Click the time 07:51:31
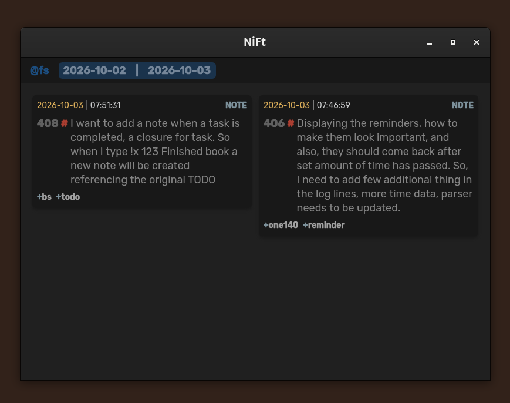 (x=106, y=105)
